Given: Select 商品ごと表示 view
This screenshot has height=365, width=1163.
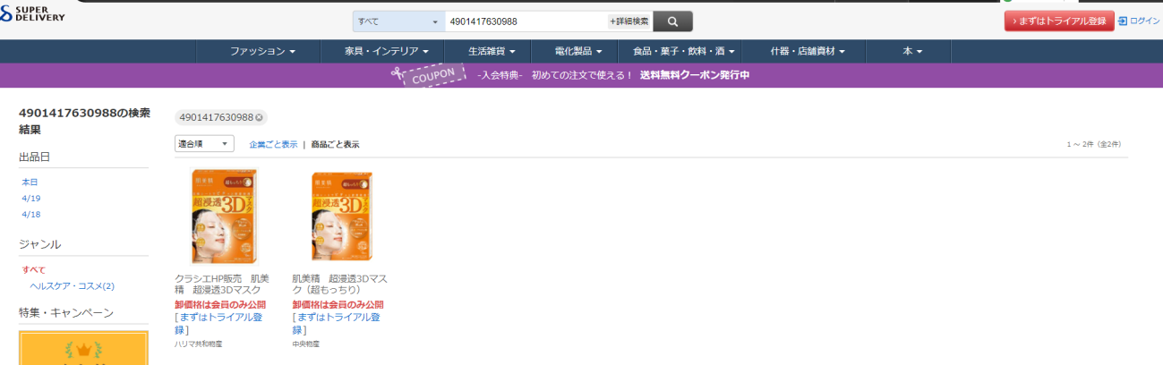Looking at the screenshot, I should click(336, 144).
